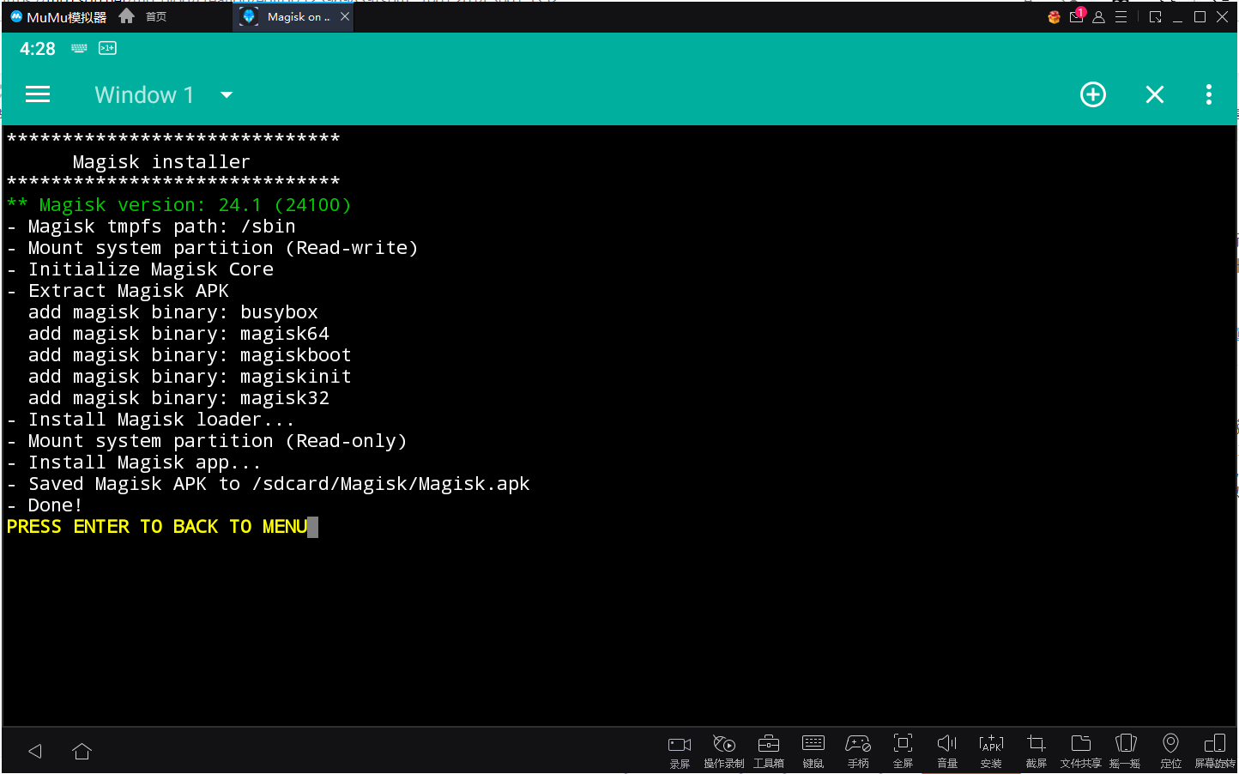Click the "Install Magisk app..." line
The width and height of the screenshot is (1239, 774).
click(134, 463)
